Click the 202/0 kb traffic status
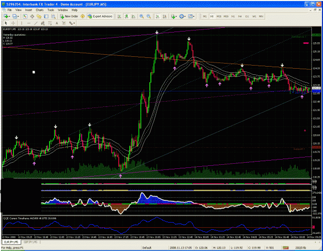323x251 pixels. pos(301,248)
